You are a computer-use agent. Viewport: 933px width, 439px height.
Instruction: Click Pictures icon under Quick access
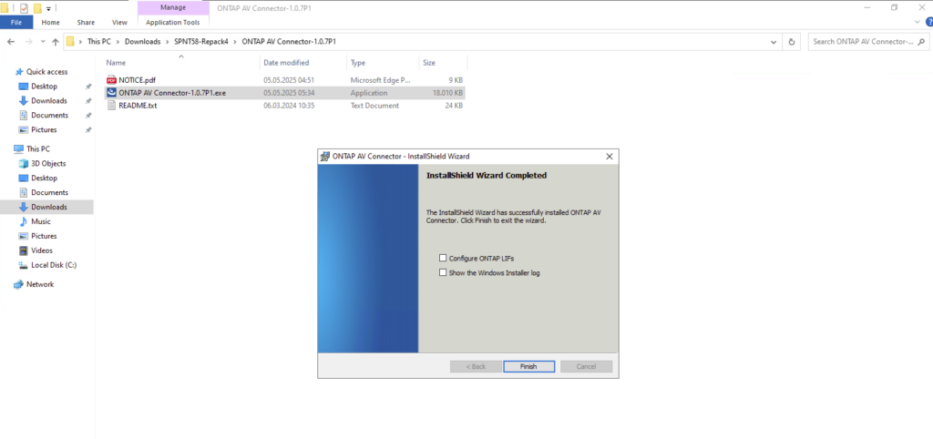coord(24,129)
